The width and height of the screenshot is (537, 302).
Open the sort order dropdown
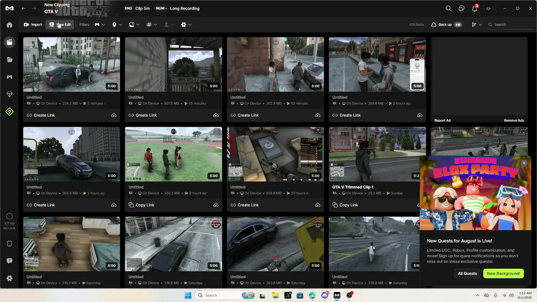[477, 25]
